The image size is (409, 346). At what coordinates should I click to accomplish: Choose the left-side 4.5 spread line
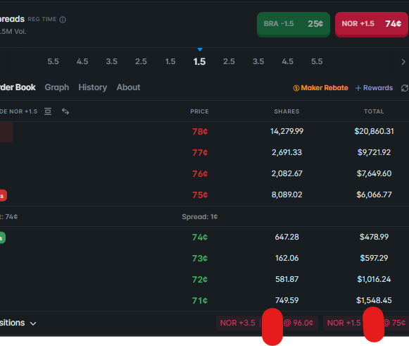click(82, 61)
